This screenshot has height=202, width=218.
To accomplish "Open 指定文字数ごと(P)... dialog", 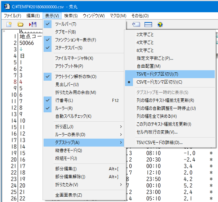I will 170,58.
